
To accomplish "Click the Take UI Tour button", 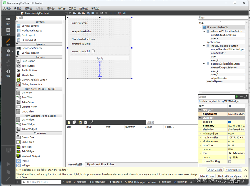I will click(207, 176).
